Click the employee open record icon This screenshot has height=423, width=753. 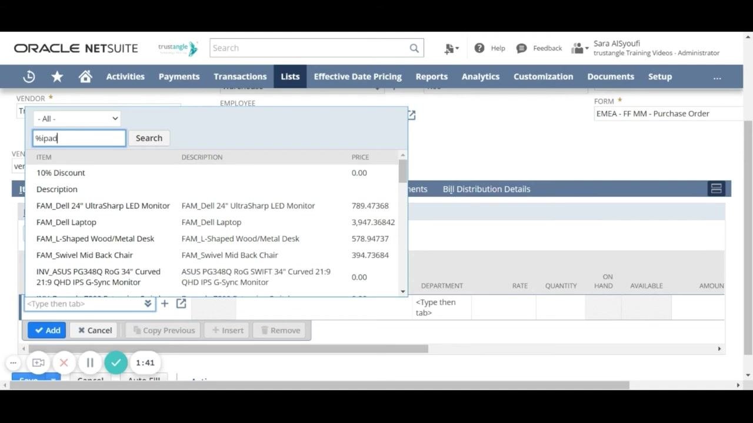coord(412,115)
